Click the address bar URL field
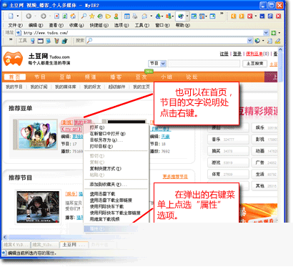The image size is (293, 267). point(142,33)
